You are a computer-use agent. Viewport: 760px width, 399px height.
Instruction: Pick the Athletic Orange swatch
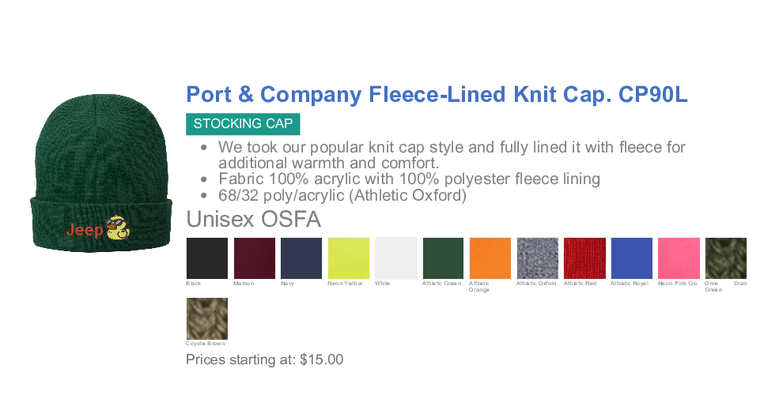[490, 258]
